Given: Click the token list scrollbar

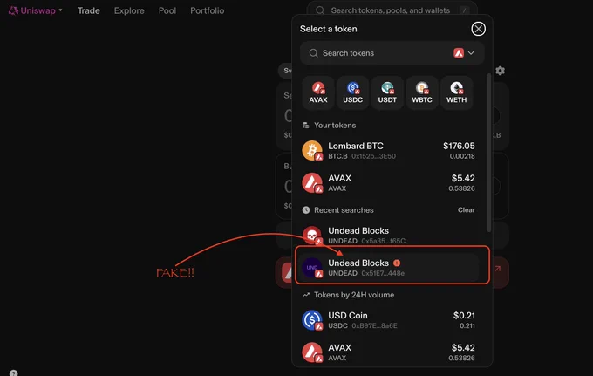Looking at the screenshot, I should tap(488, 153).
